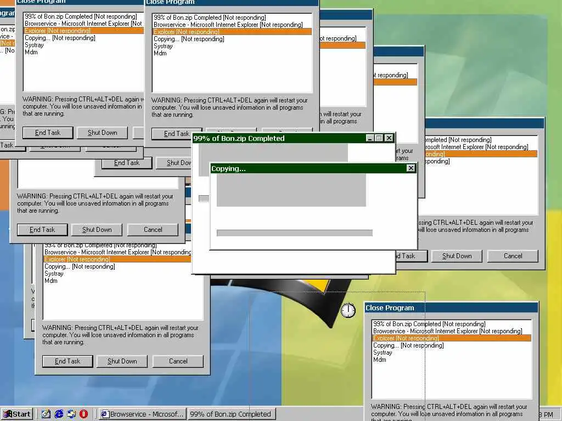This screenshot has width=562, height=421.
Task: Click the progress bar in the Copying window
Action: point(295,233)
